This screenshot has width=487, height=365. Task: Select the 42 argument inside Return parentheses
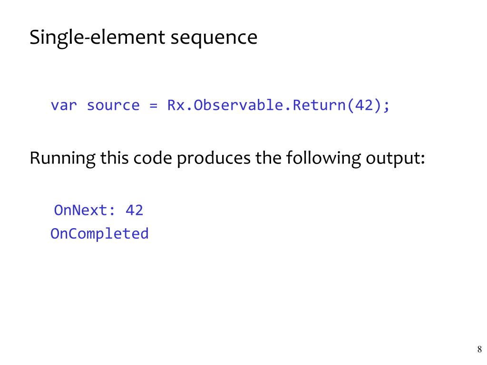coord(364,105)
